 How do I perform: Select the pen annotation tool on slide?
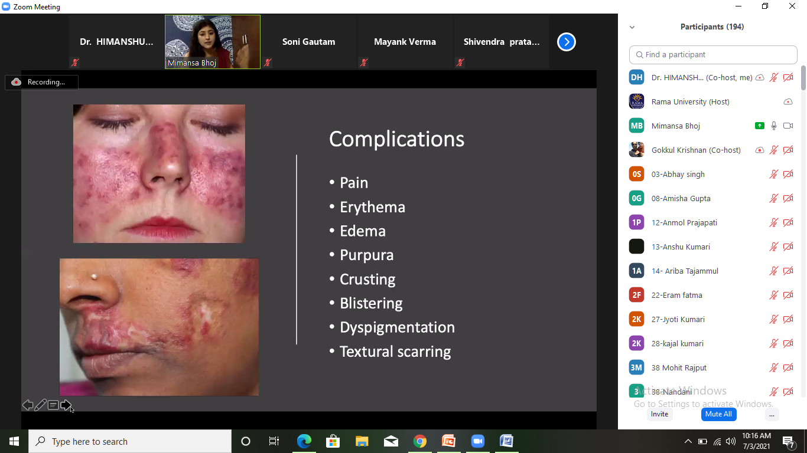point(40,405)
